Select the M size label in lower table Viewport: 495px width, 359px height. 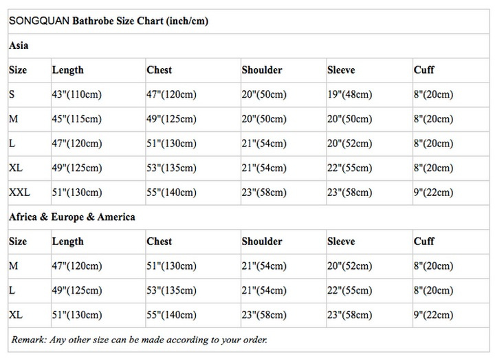tap(14, 266)
